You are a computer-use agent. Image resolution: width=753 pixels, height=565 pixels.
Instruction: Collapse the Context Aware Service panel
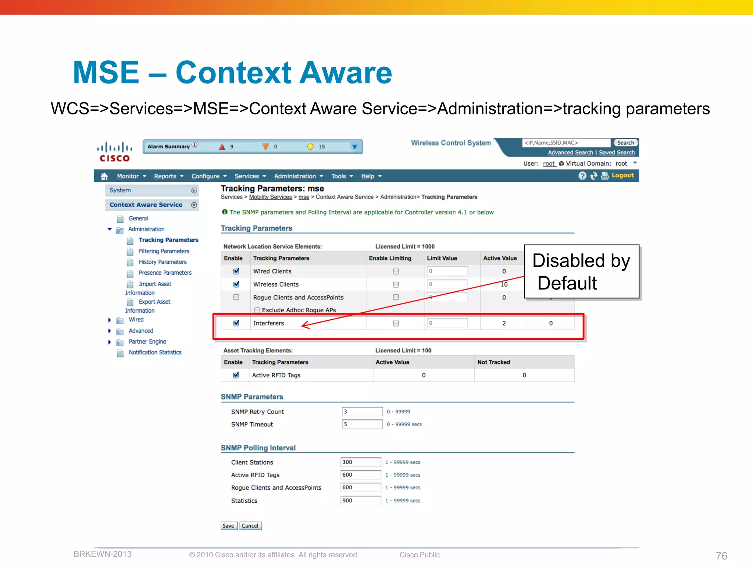click(x=194, y=205)
